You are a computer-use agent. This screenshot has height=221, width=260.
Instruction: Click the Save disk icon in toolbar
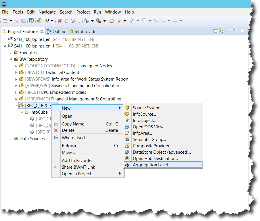point(17,21)
